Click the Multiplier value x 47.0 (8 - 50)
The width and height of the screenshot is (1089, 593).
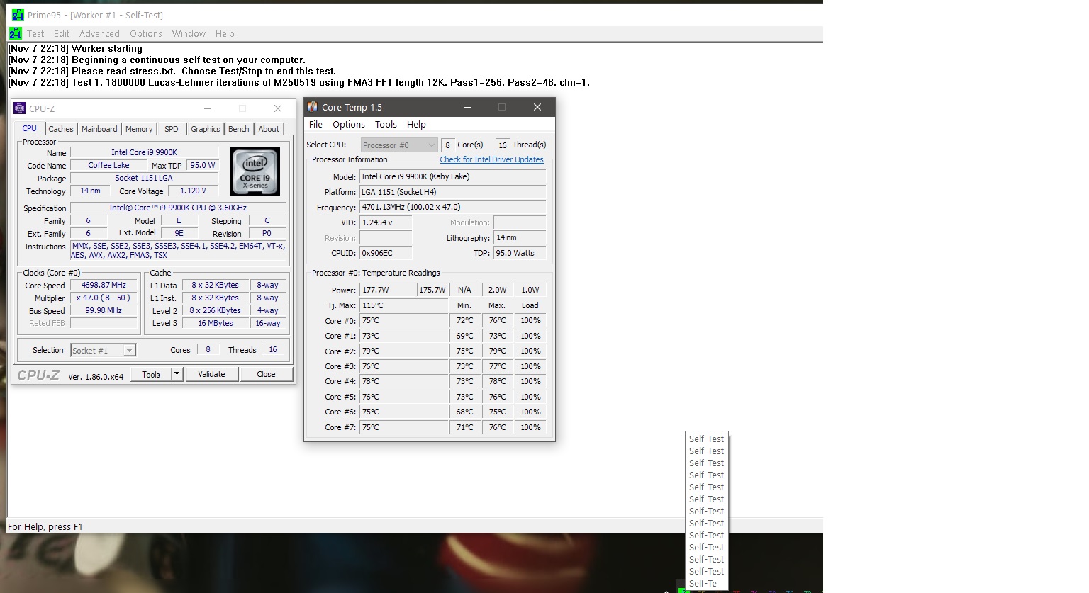pyautogui.click(x=104, y=298)
